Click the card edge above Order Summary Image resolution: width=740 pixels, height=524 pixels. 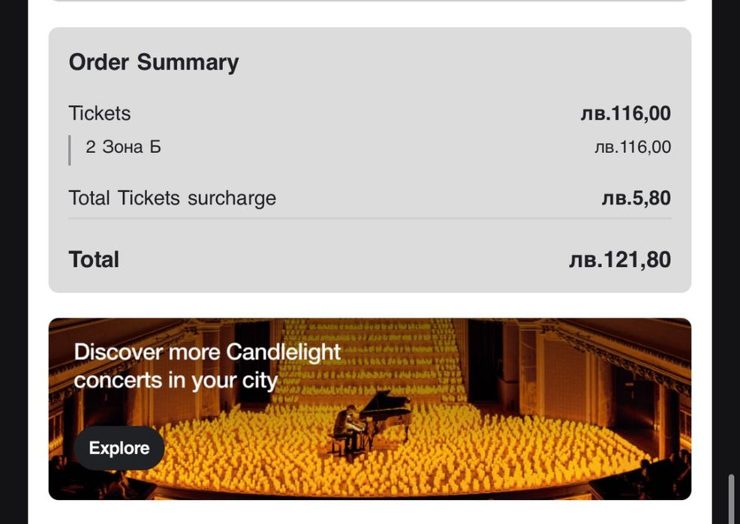[369, 1]
